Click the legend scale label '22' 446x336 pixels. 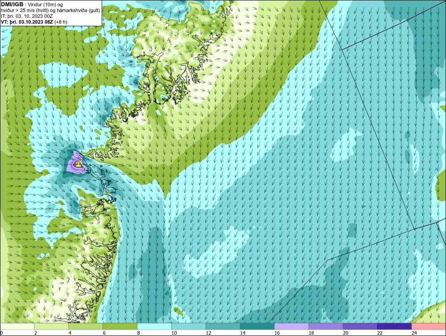[380, 333]
